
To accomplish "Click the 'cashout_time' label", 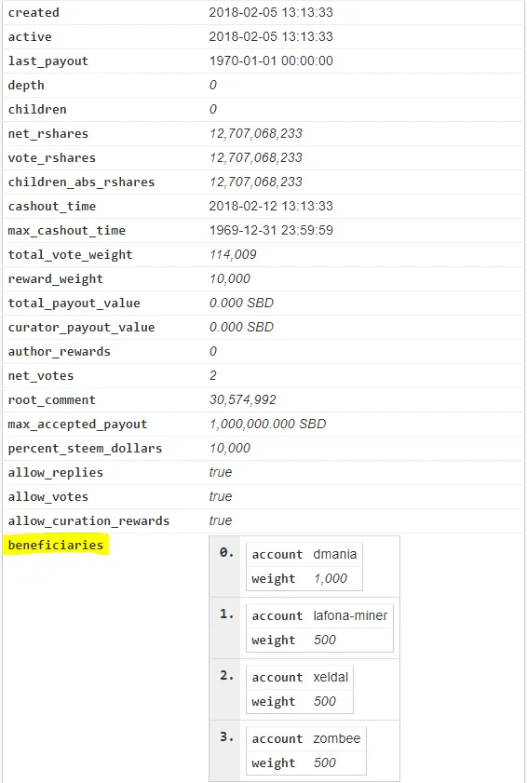I will [52, 207].
